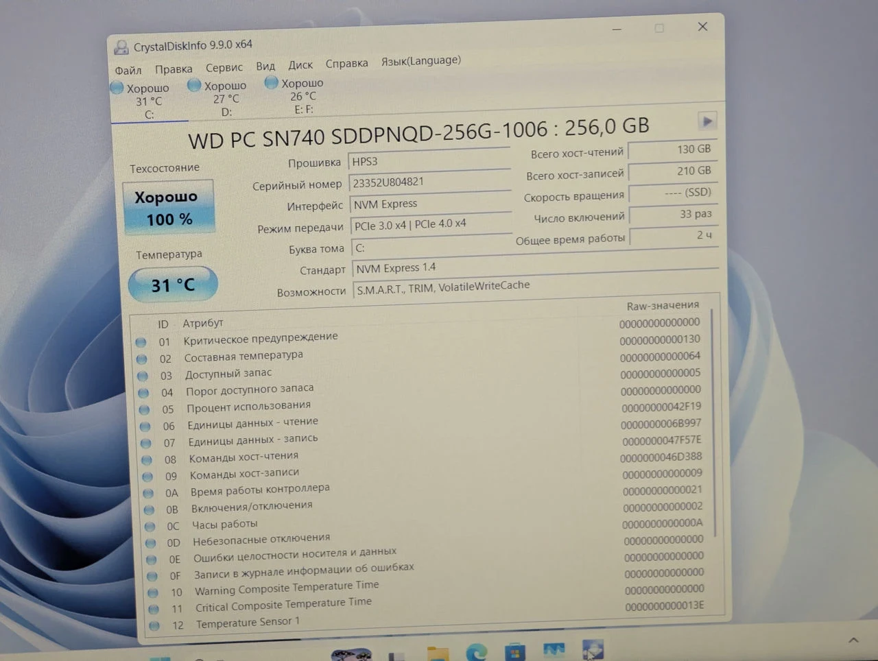878x661 pixels.
Task: Open the Вид menu
Action: pyautogui.click(x=265, y=66)
